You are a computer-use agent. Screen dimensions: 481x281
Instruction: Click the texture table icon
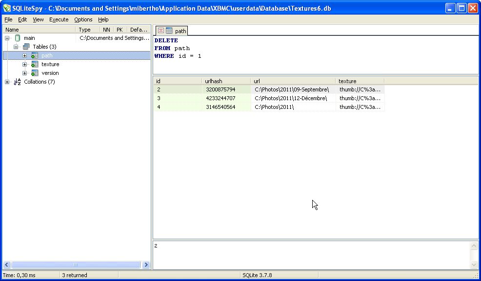point(35,64)
